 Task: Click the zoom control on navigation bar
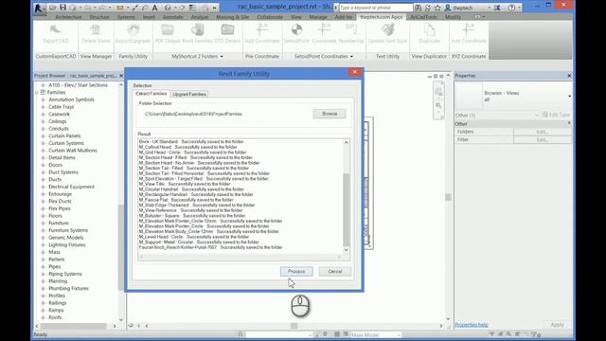pyautogui.click(x=438, y=105)
